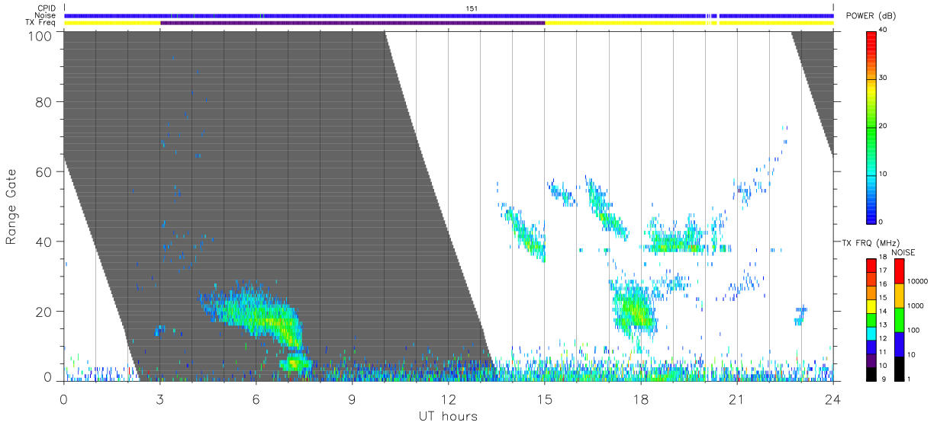Pick the yellow 14 MHz block in TX FRQ legend

(871, 306)
